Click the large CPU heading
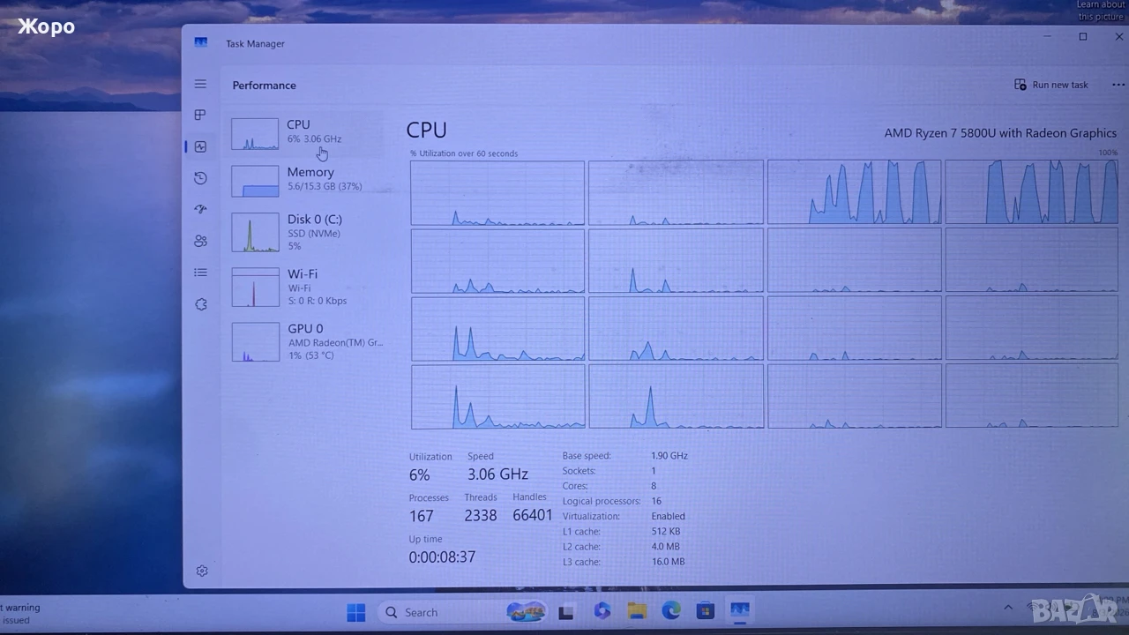 click(x=427, y=130)
